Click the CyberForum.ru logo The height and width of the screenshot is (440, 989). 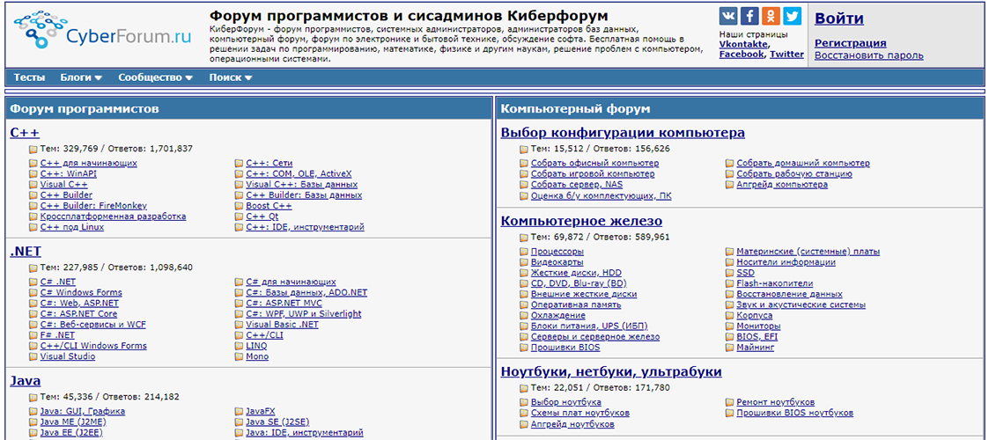pos(104,33)
